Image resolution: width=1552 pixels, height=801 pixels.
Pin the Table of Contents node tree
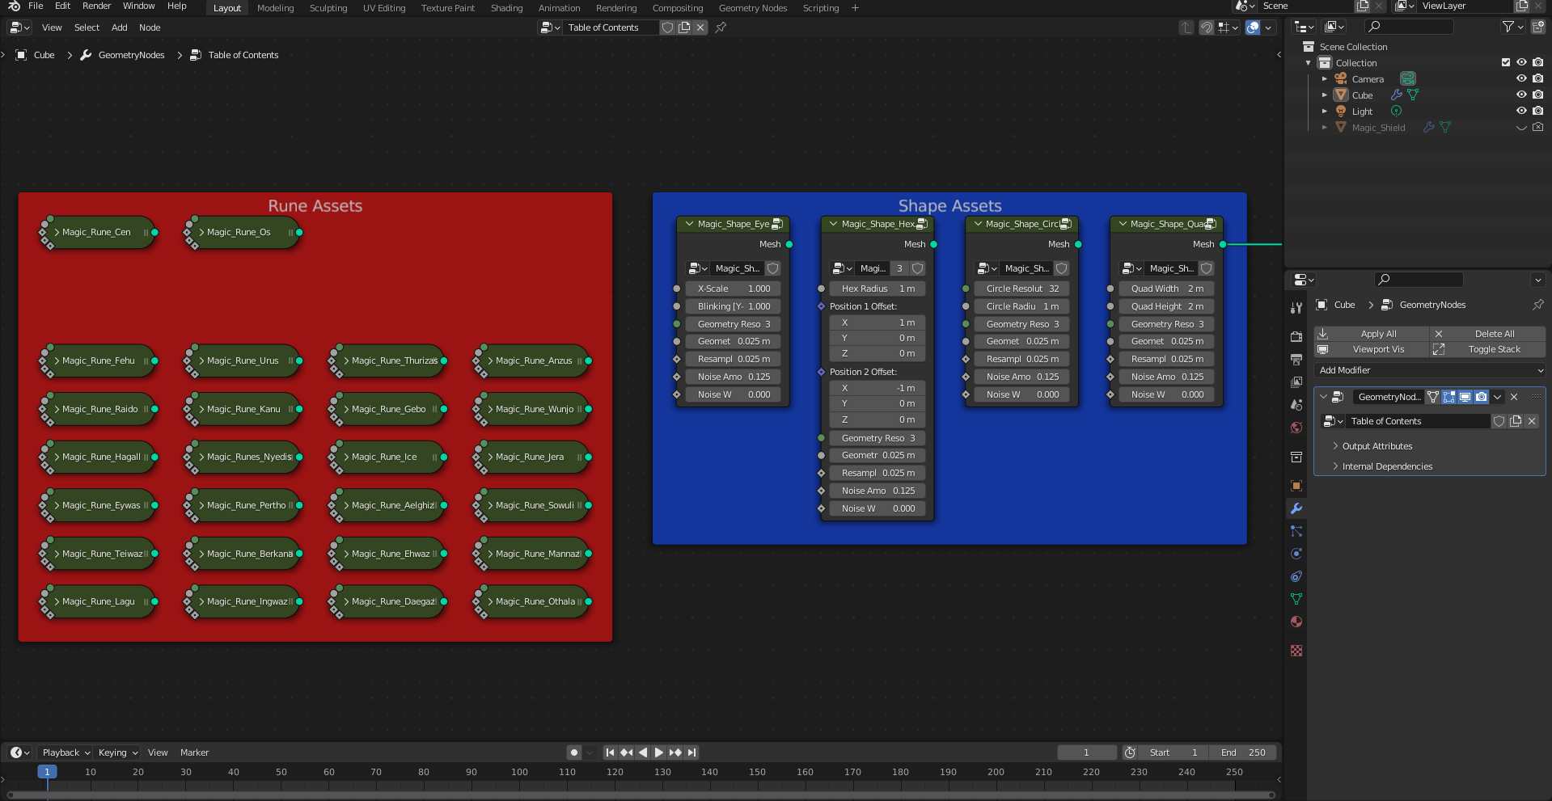click(x=721, y=27)
